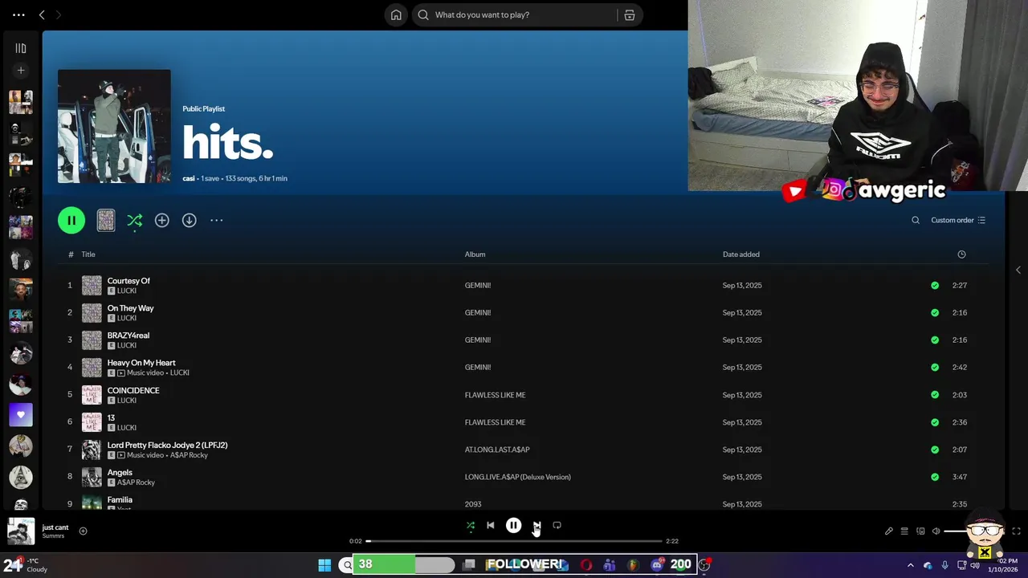This screenshot has height=578, width=1028.
Task: Open the lyrics microphone icon
Action: tap(889, 531)
